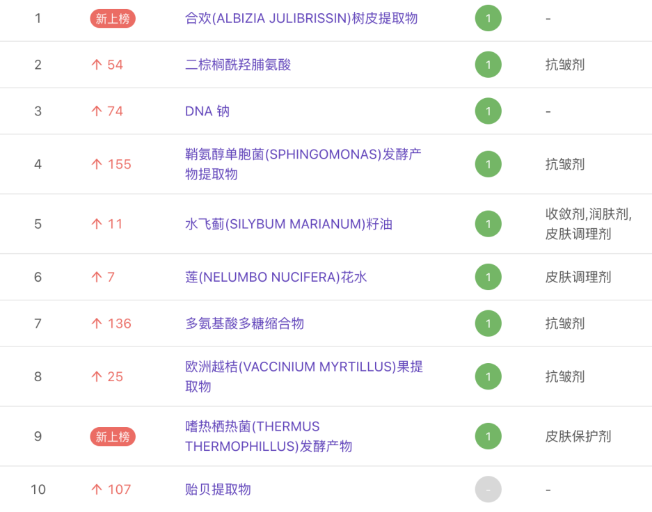Click the green safety badge for 合欢树皮提取物
The height and width of the screenshot is (512, 652).
pos(488,18)
